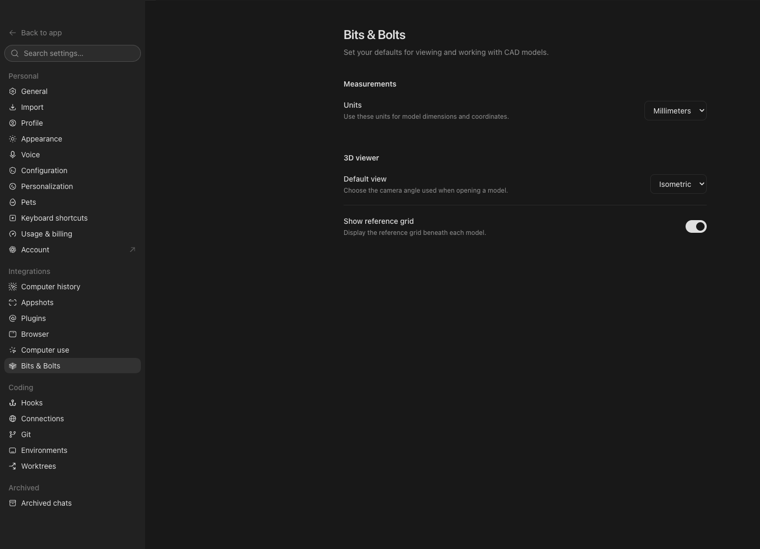Click the Computer history icon

pyautogui.click(x=13, y=287)
